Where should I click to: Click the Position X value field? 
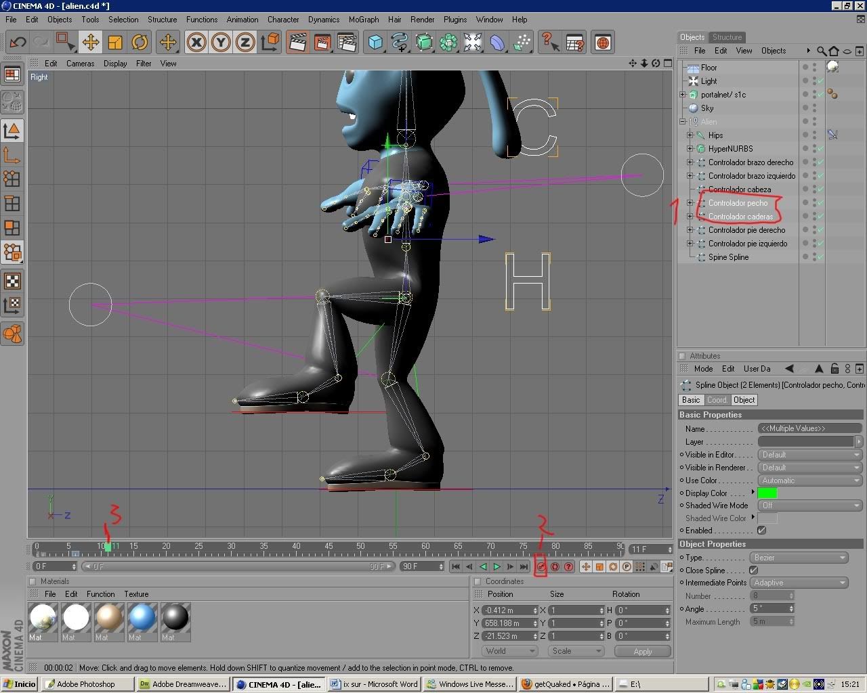[510, 610]
